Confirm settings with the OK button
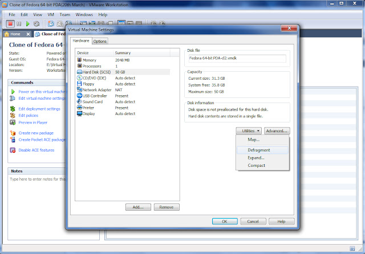Image resolution: width=365 pixels, height=254 pixels. click(x=225, y=222)
